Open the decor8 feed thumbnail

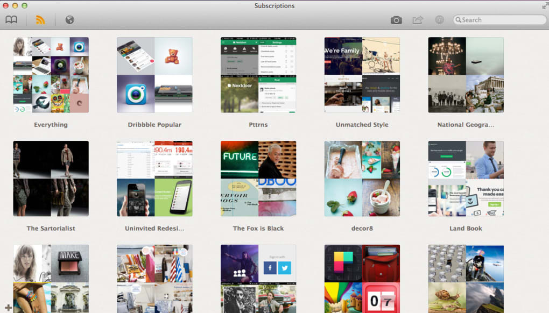tap(362, 179)
